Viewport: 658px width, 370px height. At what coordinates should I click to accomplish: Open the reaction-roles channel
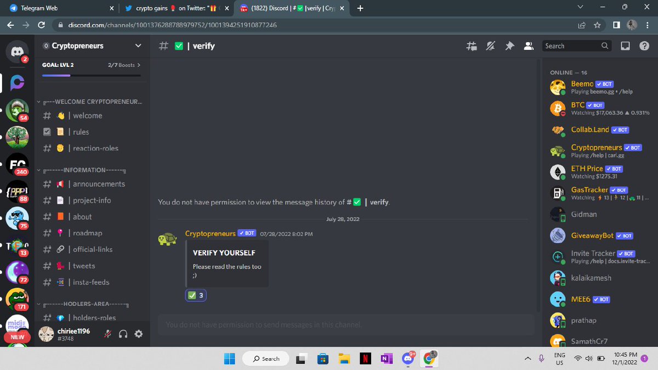pyautogui.click(x=92, y=149)
